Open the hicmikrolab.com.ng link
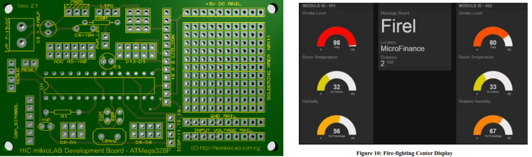Viewport: 532px width, 157px height. 225,148
